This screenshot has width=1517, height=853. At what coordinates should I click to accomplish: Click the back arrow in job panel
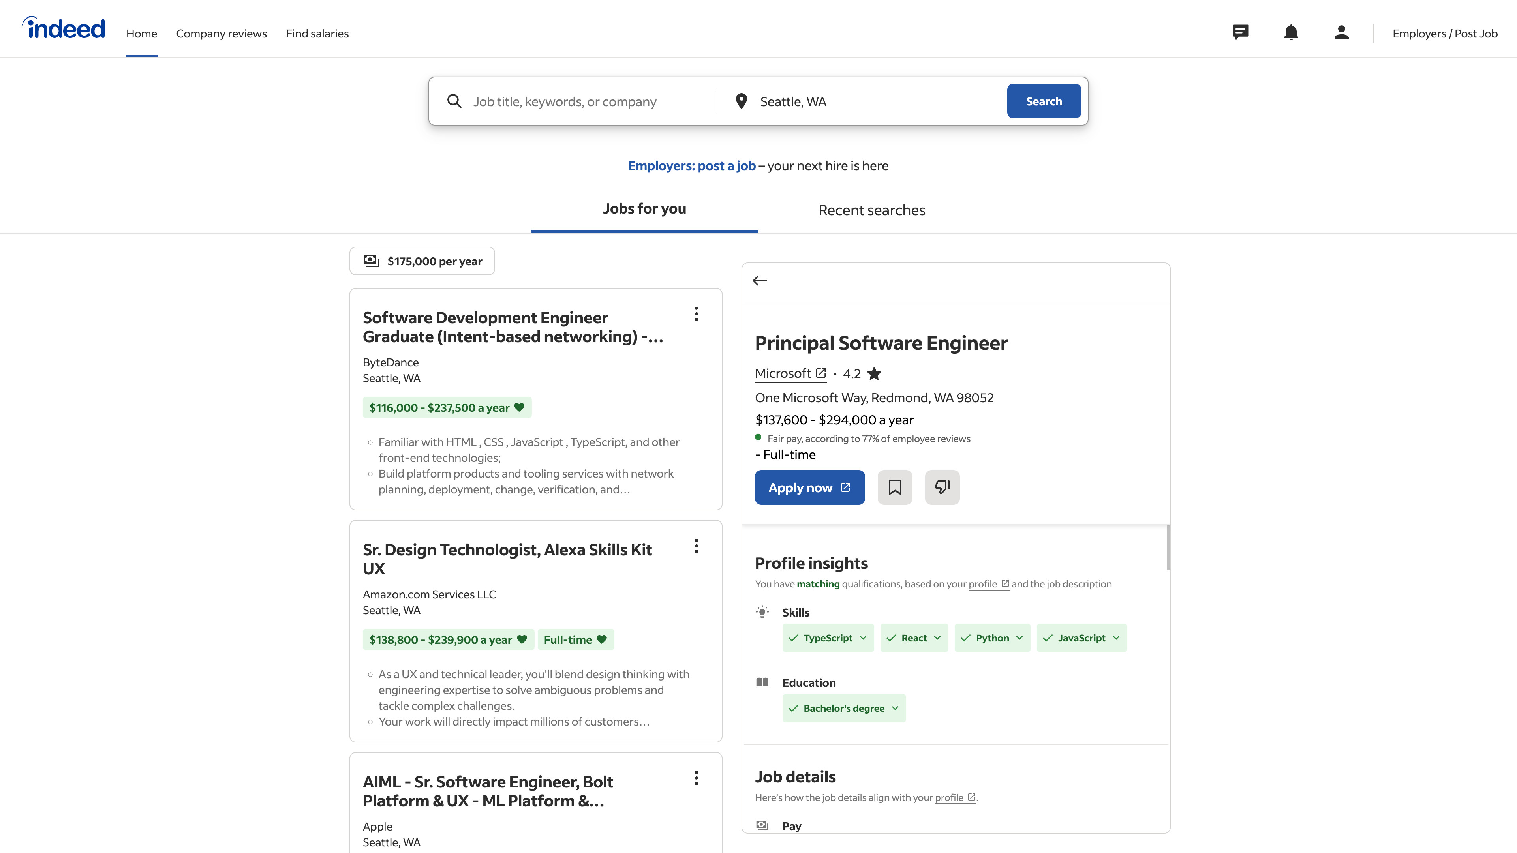click(760, 281)
